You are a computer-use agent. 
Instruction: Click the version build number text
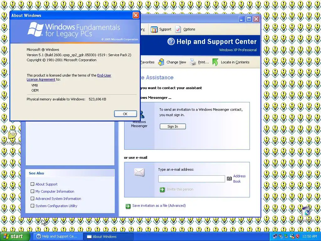coord(79,55)
